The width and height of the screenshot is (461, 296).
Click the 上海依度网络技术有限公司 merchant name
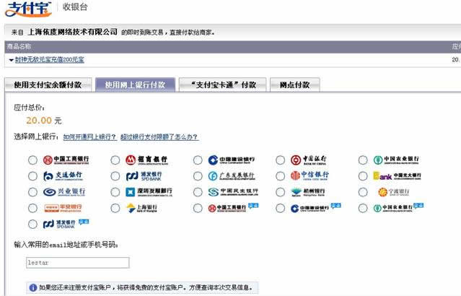(x=72, y=32)
